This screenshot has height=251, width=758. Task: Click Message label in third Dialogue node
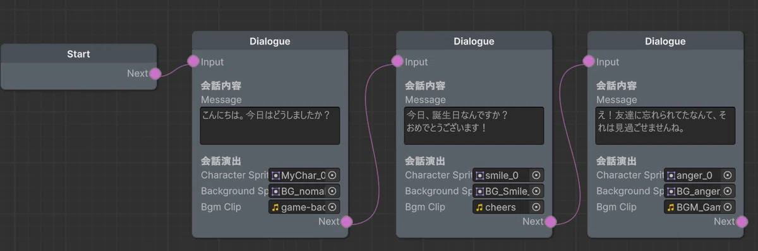[x=617, y=100]
